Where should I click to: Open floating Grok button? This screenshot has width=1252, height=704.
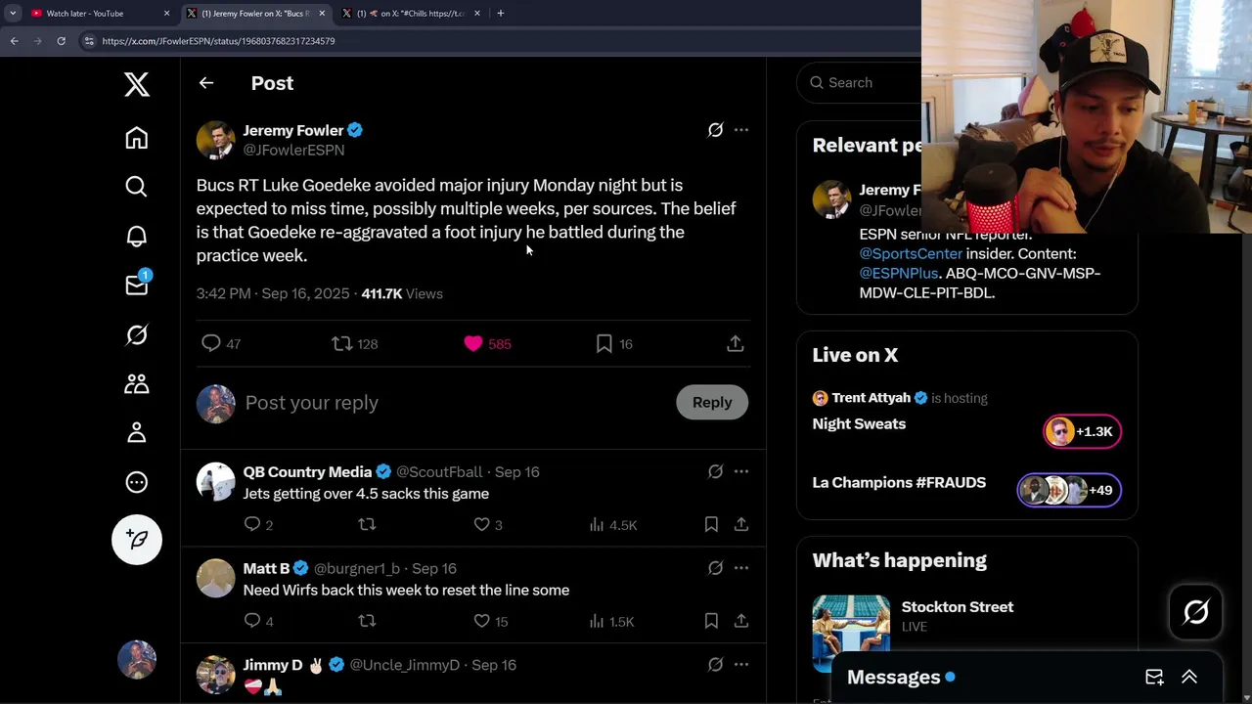[x=1196, y=612]
